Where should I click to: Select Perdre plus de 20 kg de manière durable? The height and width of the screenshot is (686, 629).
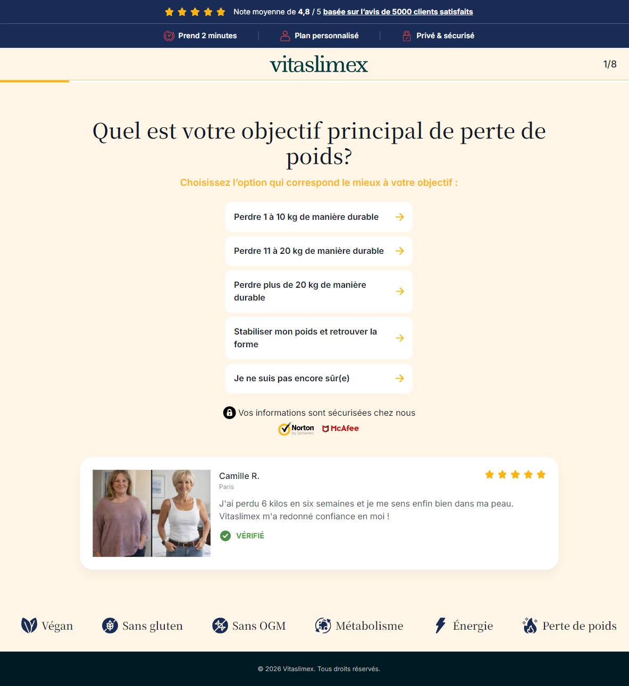tap(319, 291)
